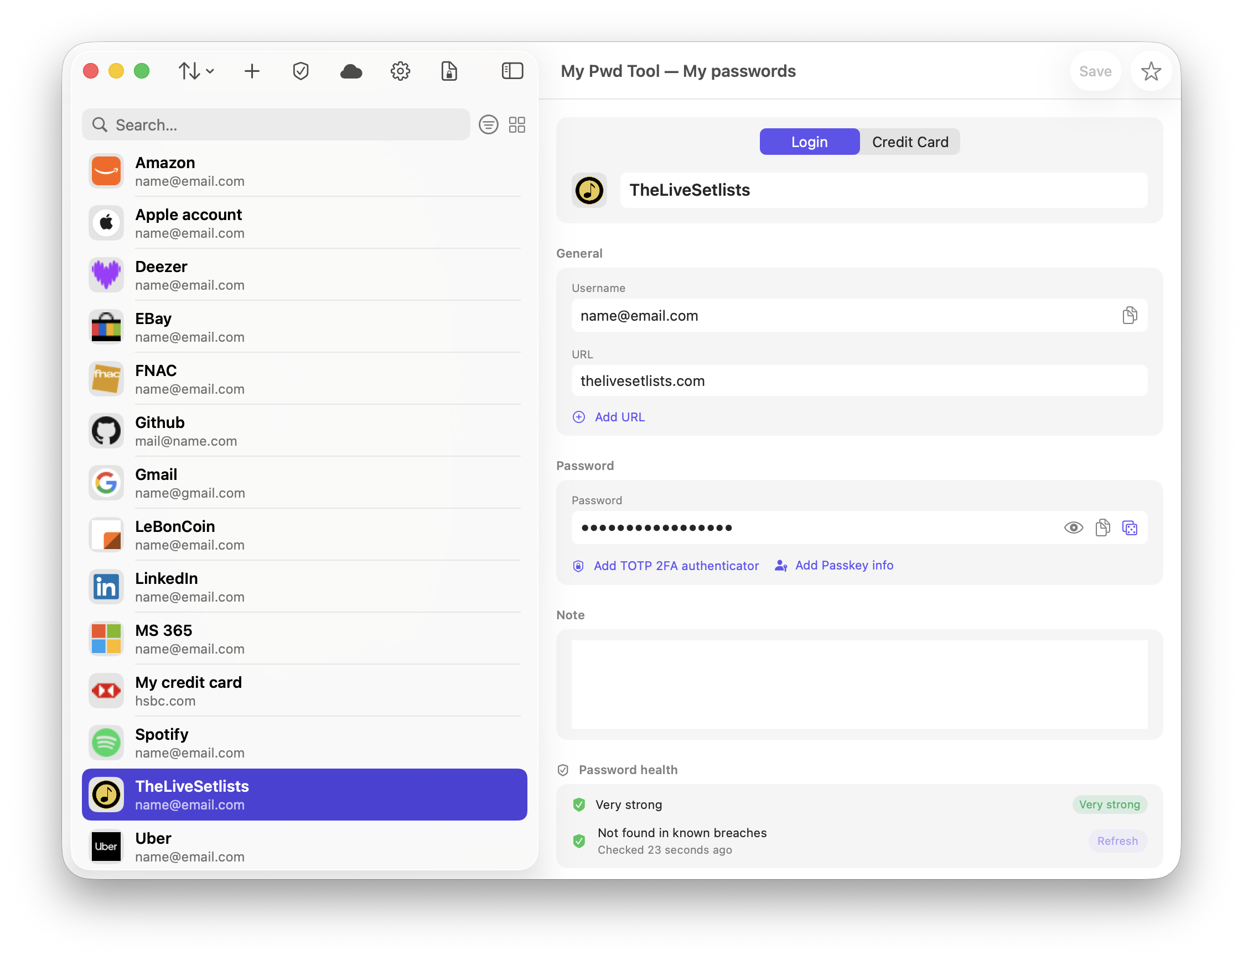Click the Note text area
1243x961 pixels.
click(x=859, y=684)
